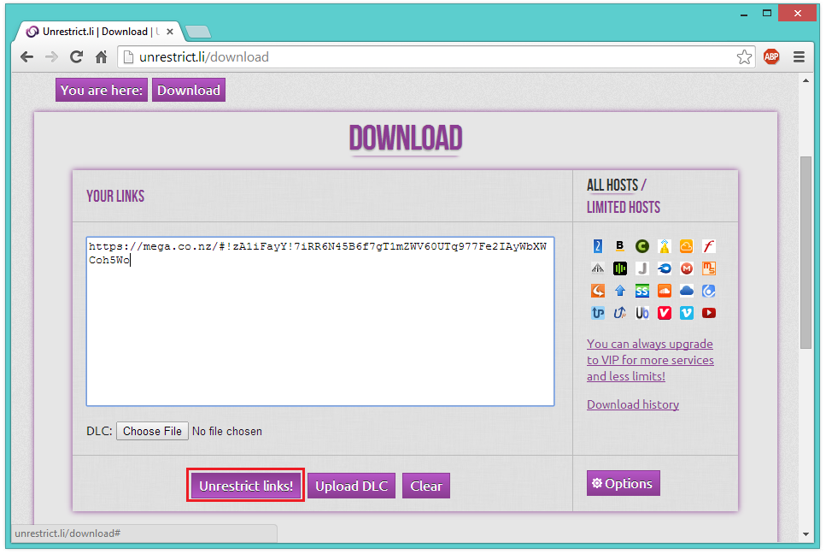Screen dimensions: 826x554
Task: Select the 2Shared host icon
Action: tap(597, 246)
